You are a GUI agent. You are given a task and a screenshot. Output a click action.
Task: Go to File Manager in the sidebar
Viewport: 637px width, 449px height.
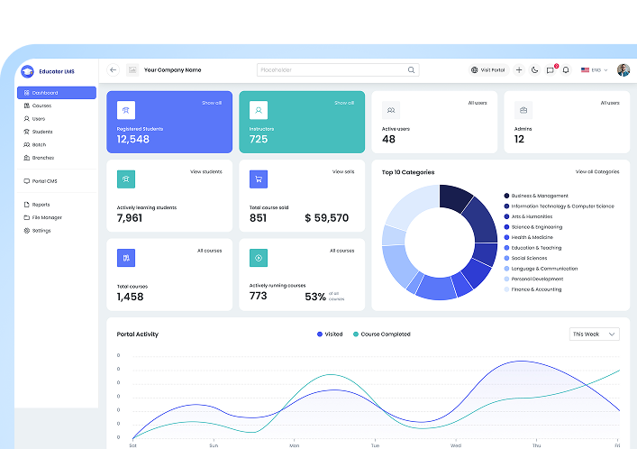tap(47, 217)
